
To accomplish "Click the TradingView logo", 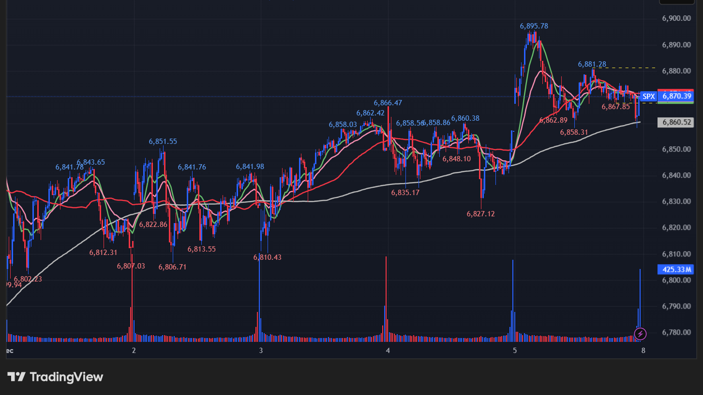I will (55, 377).
